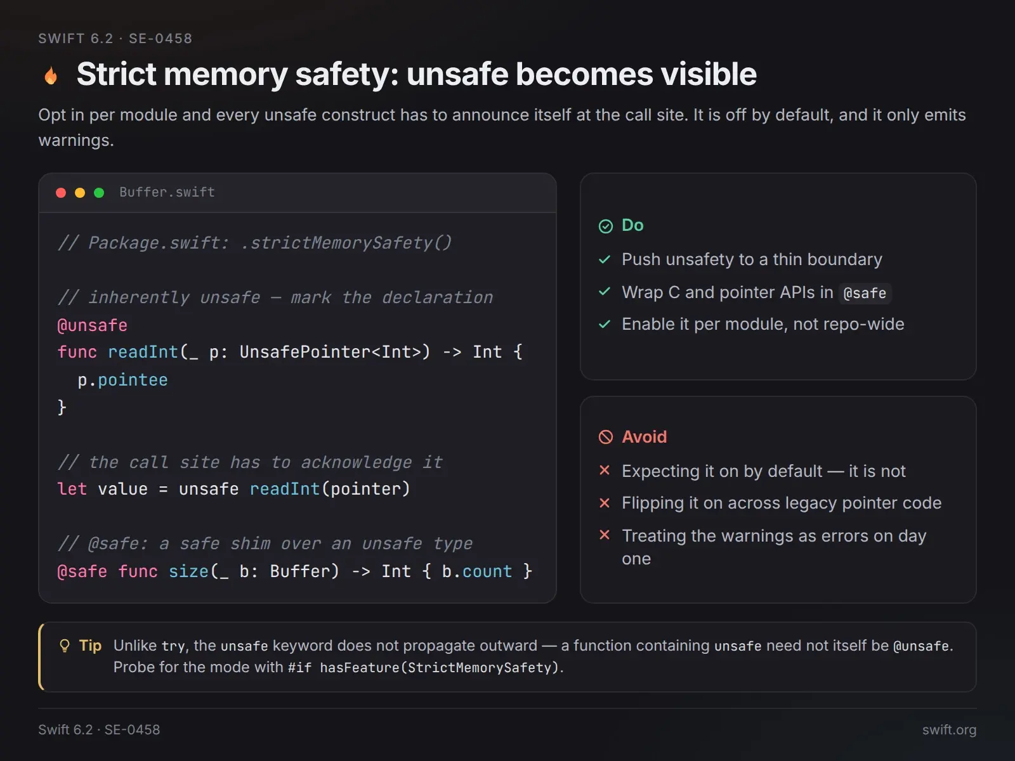Click the Tip label in the bottom callout

click(90, 646)
